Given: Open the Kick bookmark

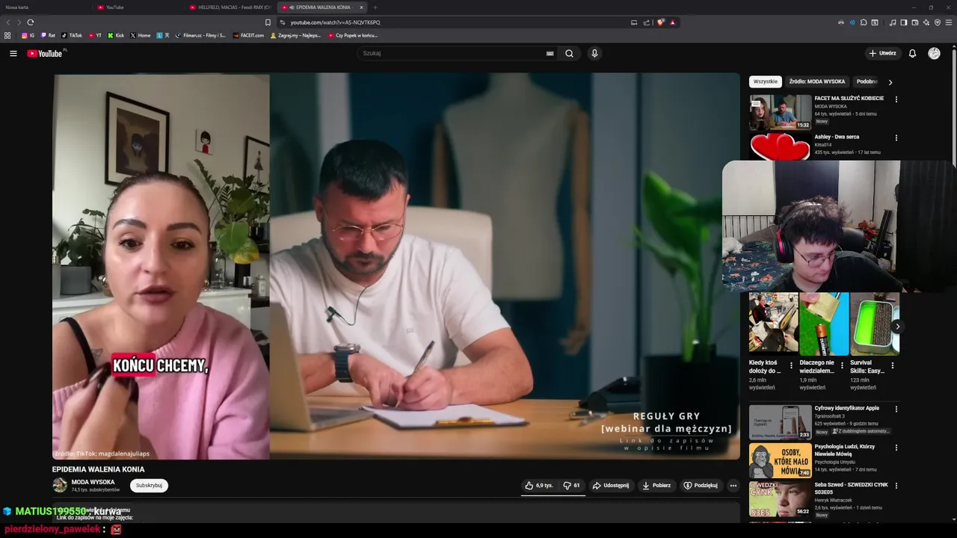Looking at the screenshot, I should (116, 35).
